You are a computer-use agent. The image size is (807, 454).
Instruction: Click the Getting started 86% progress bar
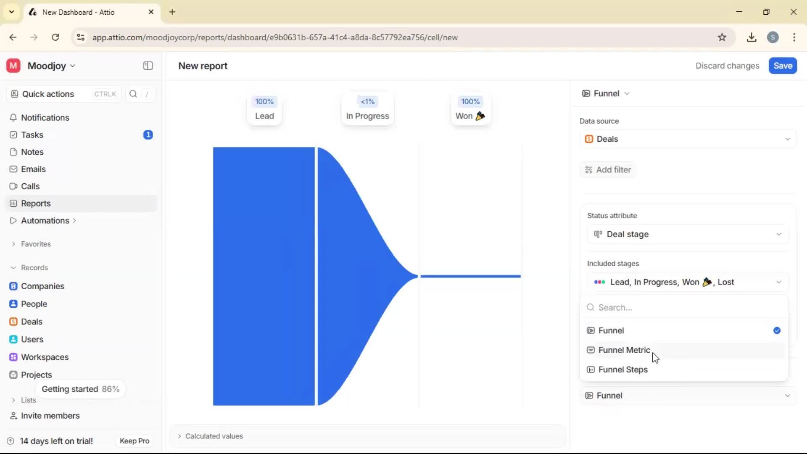81,389
